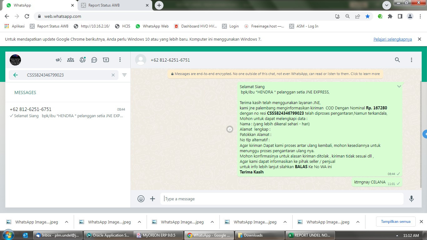This screenshot has height=240, width=427.
Task: Install WhatsApp web app icon
Action: tap(338, 16)
